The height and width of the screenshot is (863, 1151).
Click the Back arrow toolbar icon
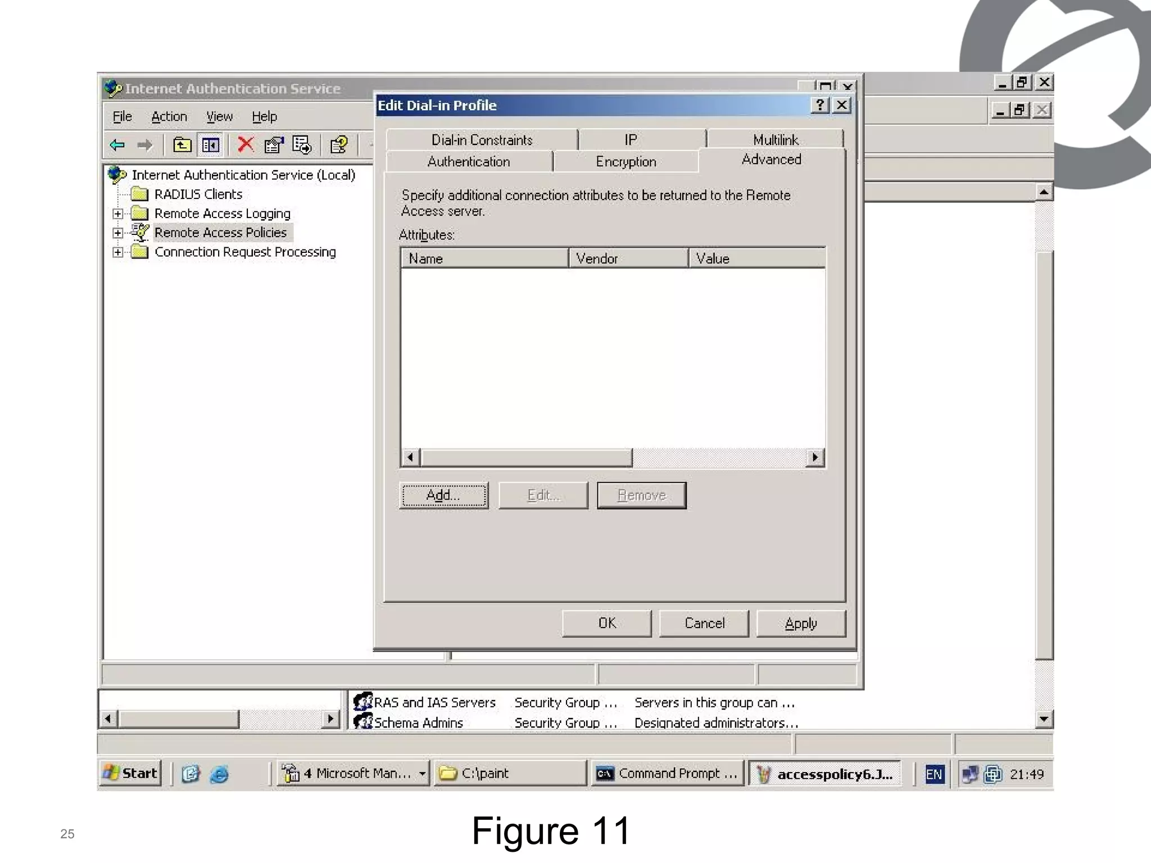117,146
